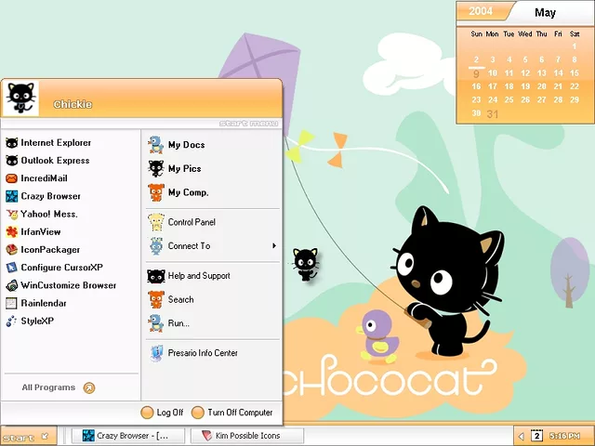Viewport: 595px width, 446px height.
Task: Open Presario Info Center icon
Action: click(x=156, y=353)
